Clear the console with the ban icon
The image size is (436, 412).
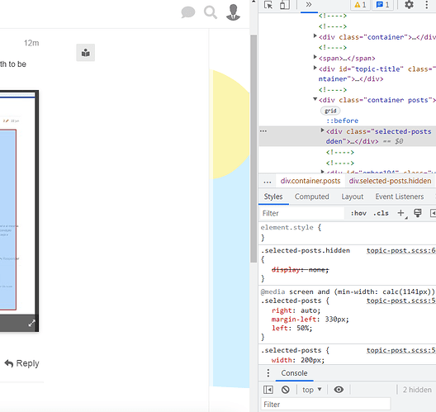(x=285, y=390)
